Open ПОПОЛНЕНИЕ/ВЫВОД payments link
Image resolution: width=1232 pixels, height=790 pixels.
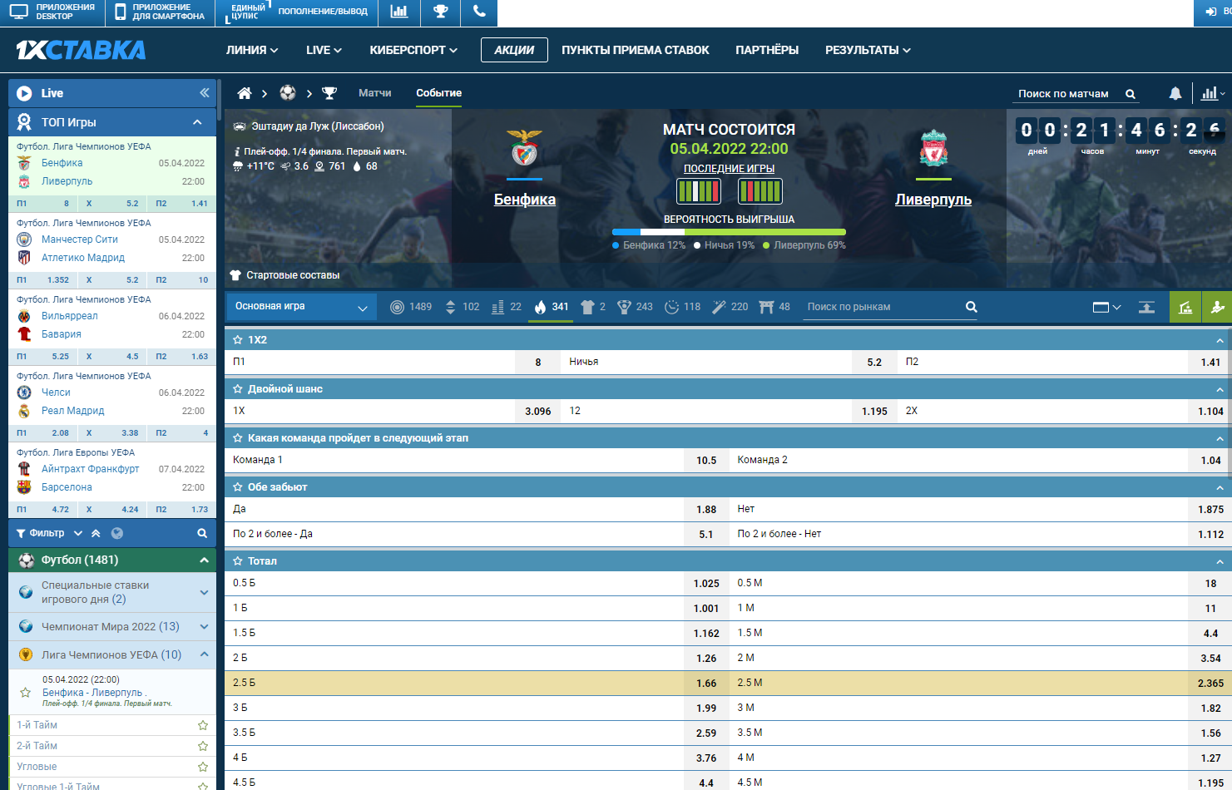(x=323, y=12)
